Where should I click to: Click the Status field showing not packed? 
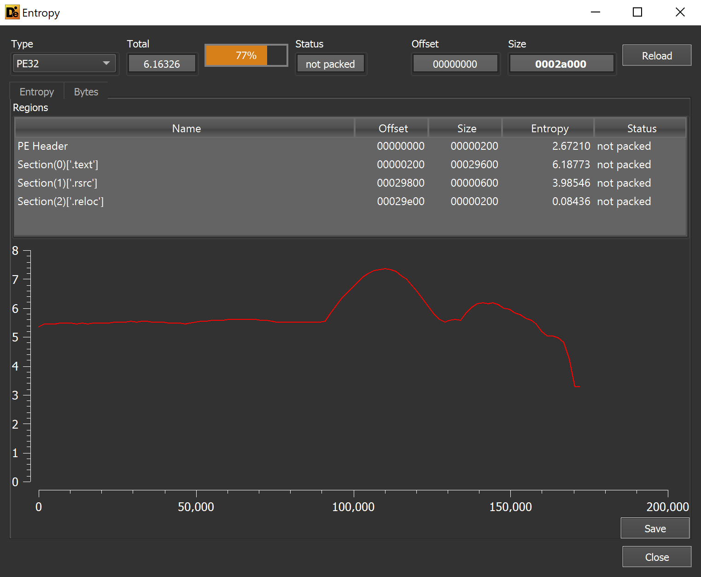(x=330, y=64)
